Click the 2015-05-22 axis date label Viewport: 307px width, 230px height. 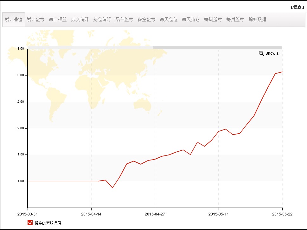click(282, 214)
